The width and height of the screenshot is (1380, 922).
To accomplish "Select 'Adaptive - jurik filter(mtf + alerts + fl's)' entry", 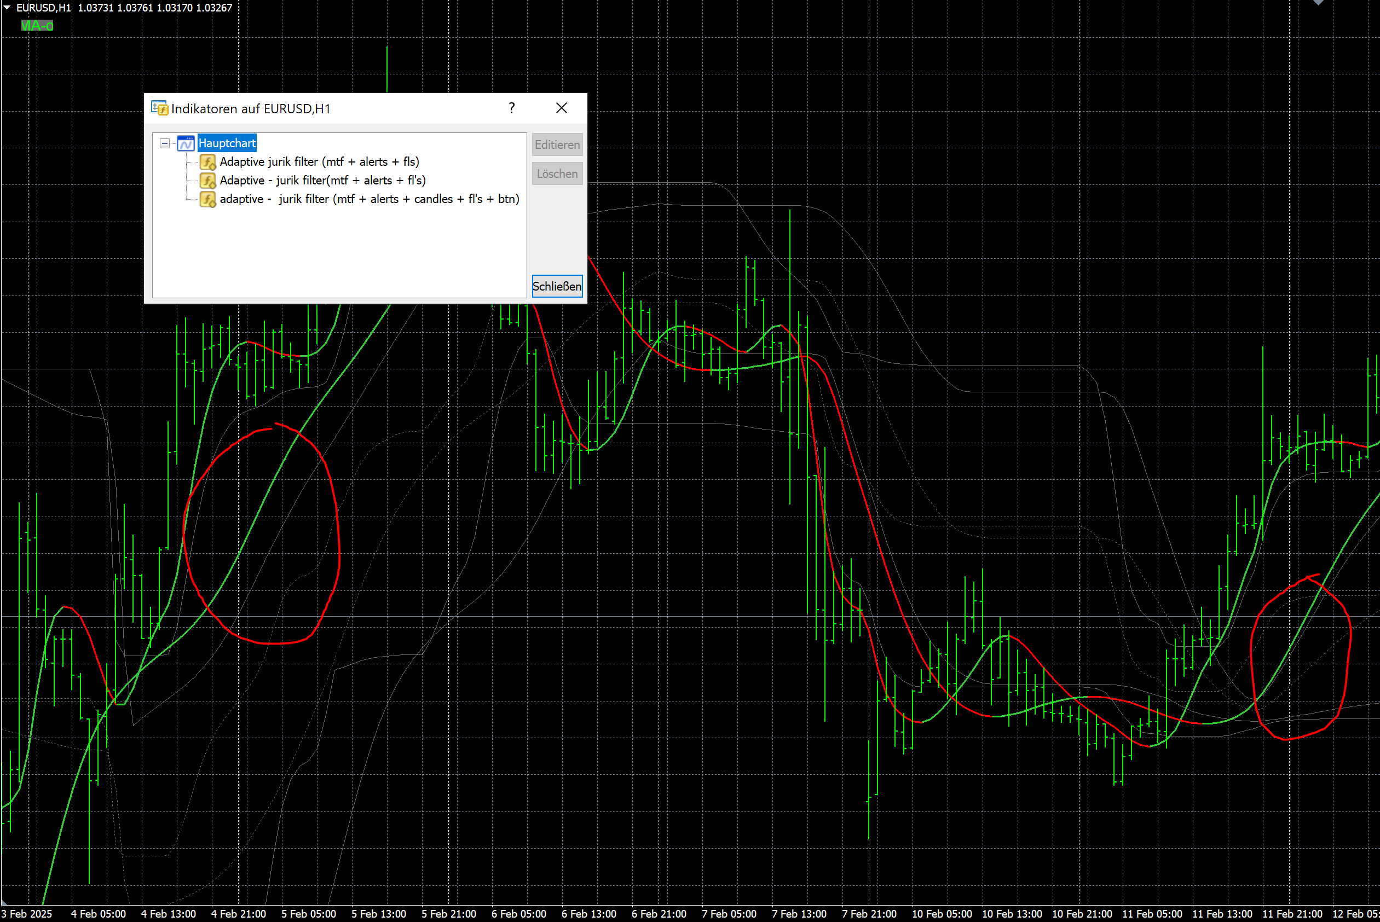I will click(322, 181).
